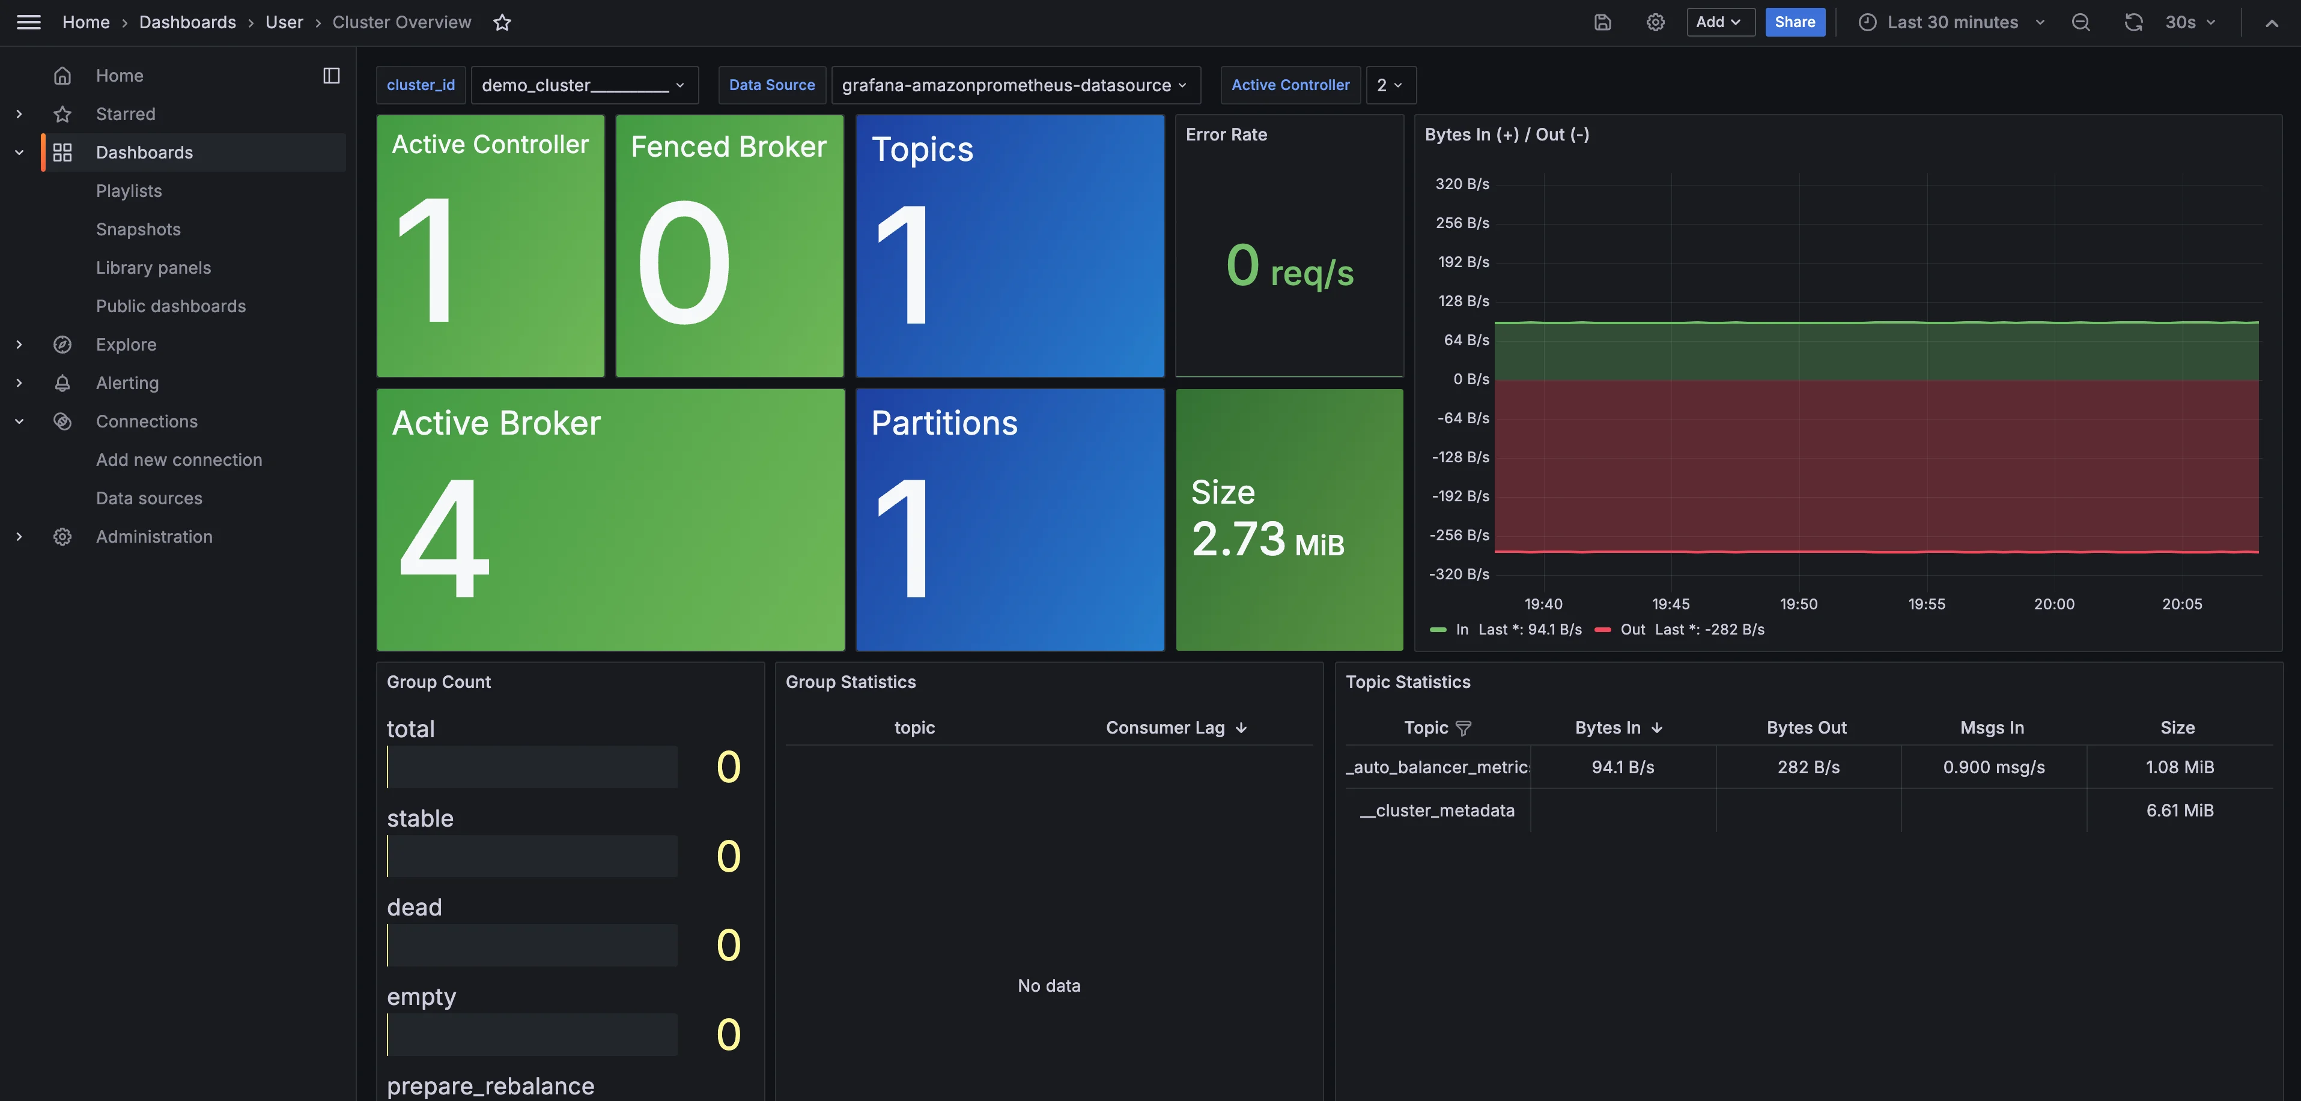Click the save dashboard icon

pyautogui.click(x=1602, y=22)
